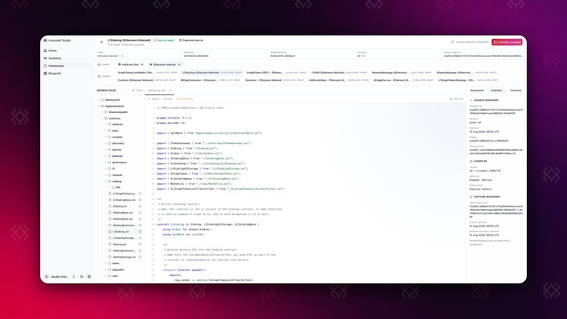The height and width of the screenshot is (319, 567).
Task: Select L1GNS (Ethereum Mainnet) target
Action: click(x=340, y=72)
